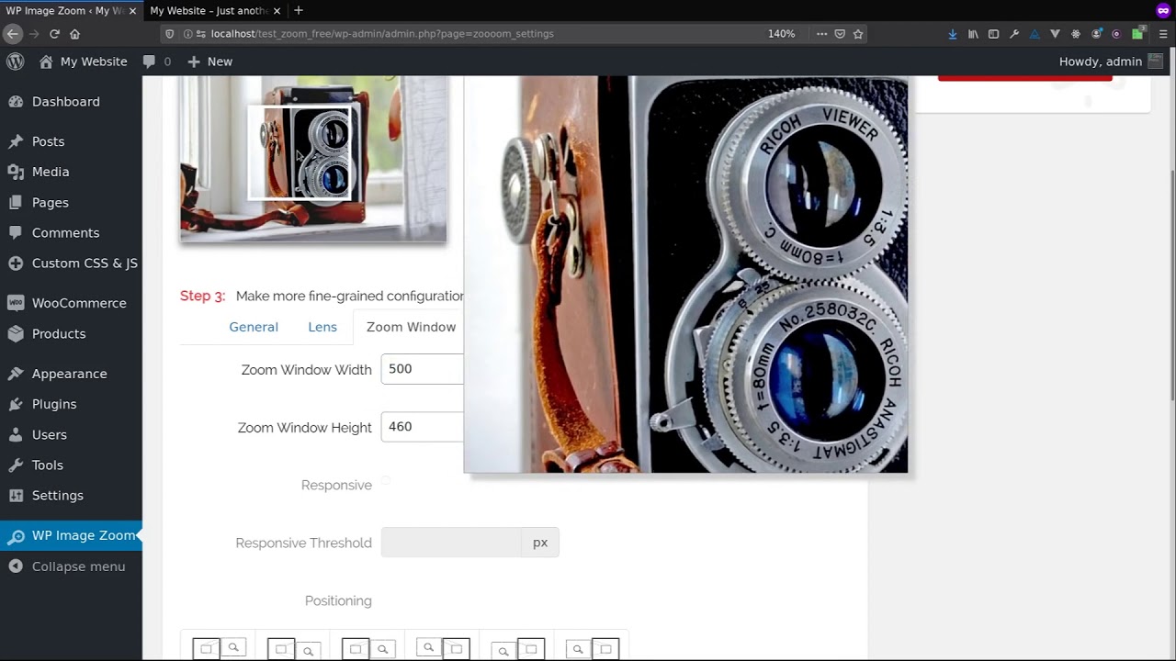Image resolution: width=1176 pixels, height=661 pixels.
Task: Click the Responsive Threshold field
Action: [451, 543]
